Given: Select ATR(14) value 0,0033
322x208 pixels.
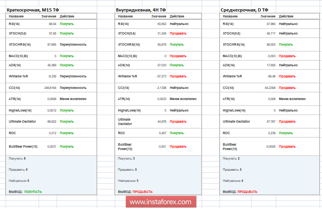Looking at the screenshot, I should pyautogui.click(x=162, y=99).
